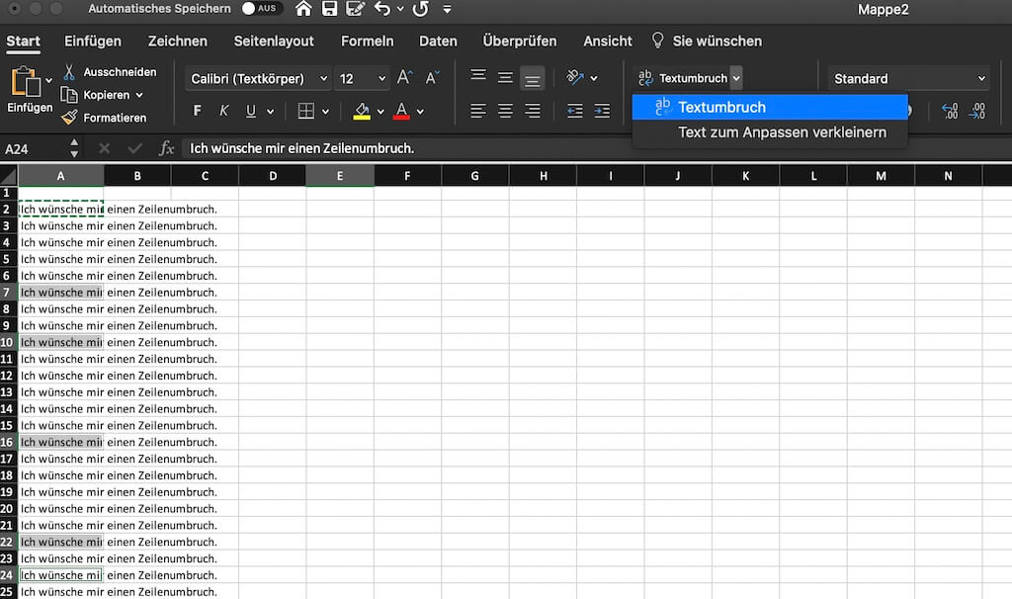Toggle italic formatting with the K icon
This screenshot has height=599, width=1012.
[223, 111]
